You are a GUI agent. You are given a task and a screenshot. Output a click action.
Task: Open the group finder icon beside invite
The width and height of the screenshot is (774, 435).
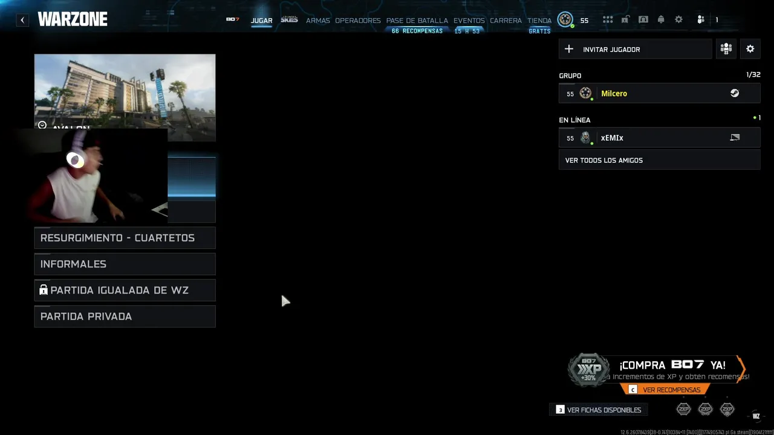click(x=726, y=49)
